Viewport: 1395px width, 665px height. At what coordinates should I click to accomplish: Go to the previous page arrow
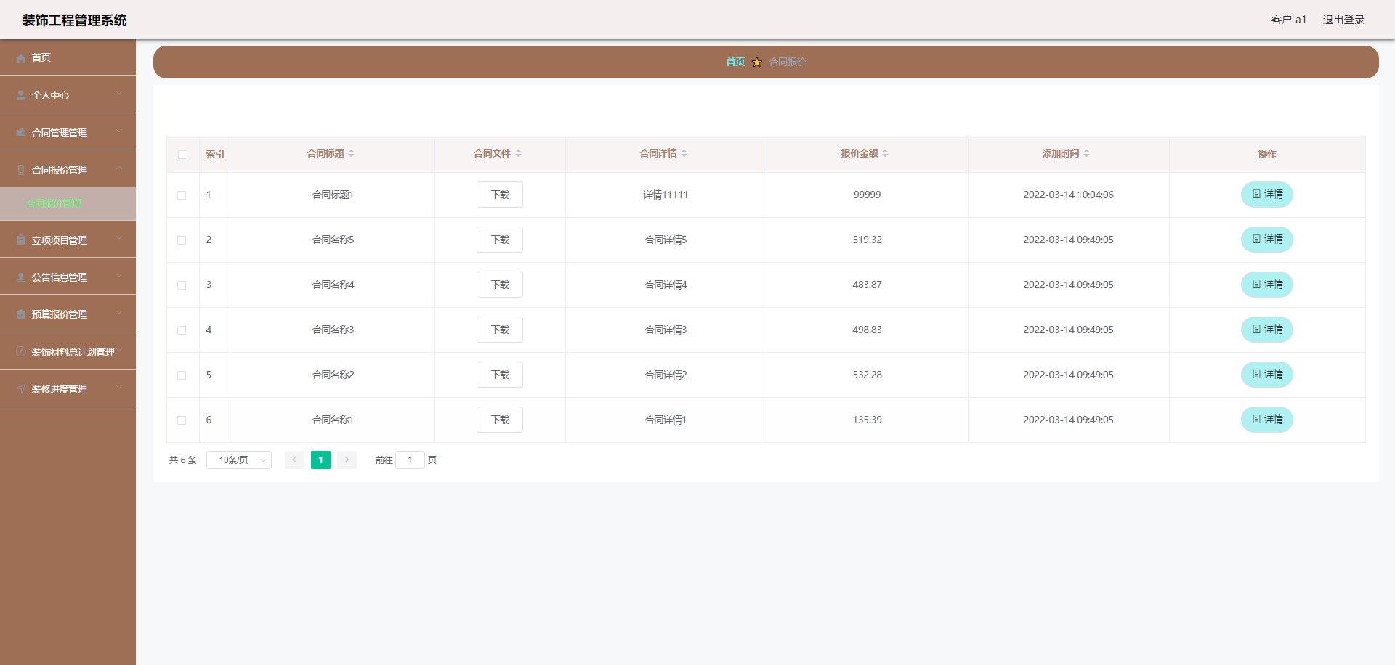[x=294, y=460]
